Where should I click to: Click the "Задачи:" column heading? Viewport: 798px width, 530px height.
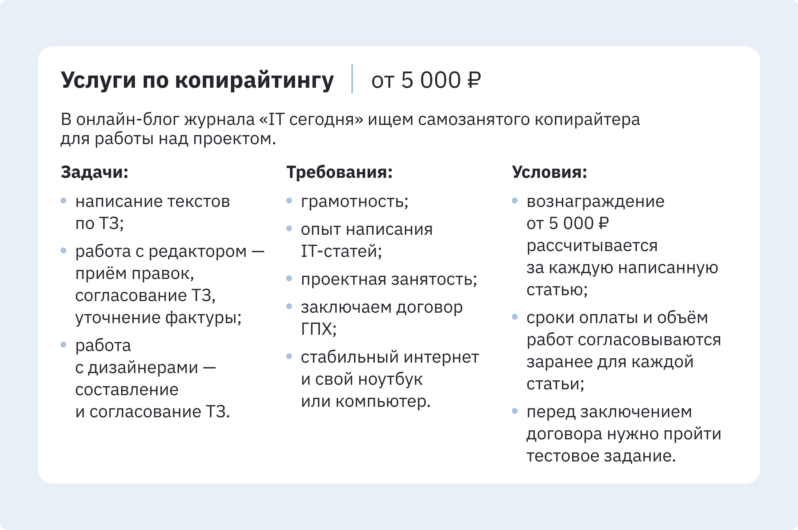tap(95, 172)
